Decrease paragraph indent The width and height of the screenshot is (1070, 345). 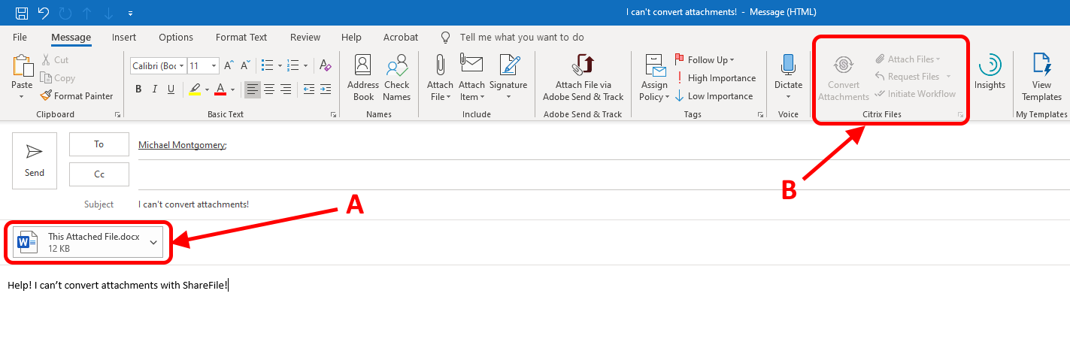(308, 89)
